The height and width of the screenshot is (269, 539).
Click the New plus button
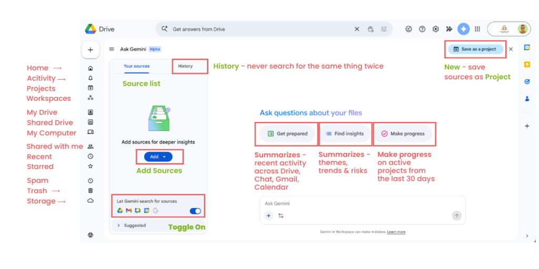point(91,50)
